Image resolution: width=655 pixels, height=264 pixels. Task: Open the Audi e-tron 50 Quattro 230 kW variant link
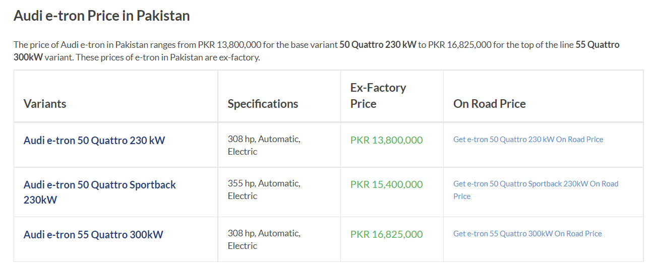(94, 140)
